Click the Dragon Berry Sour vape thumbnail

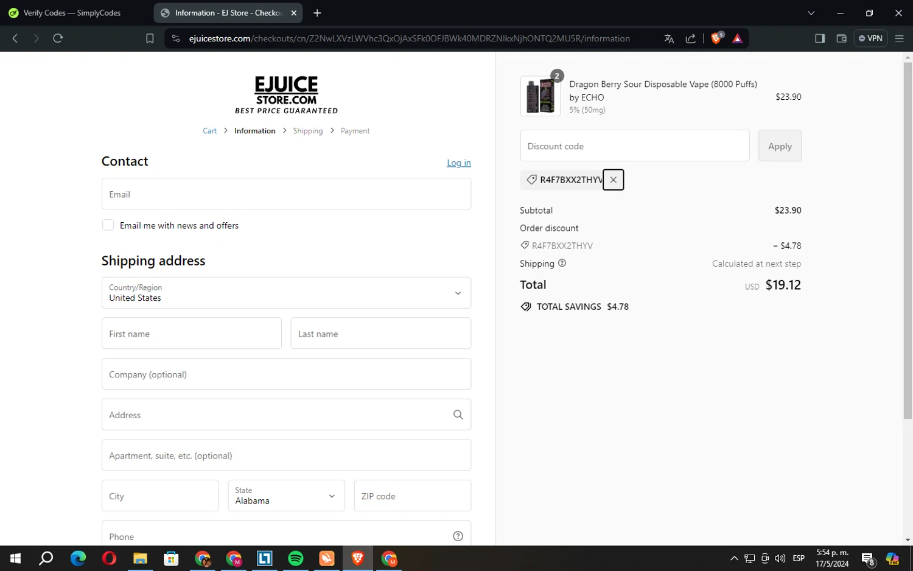(x=540, y=96)
